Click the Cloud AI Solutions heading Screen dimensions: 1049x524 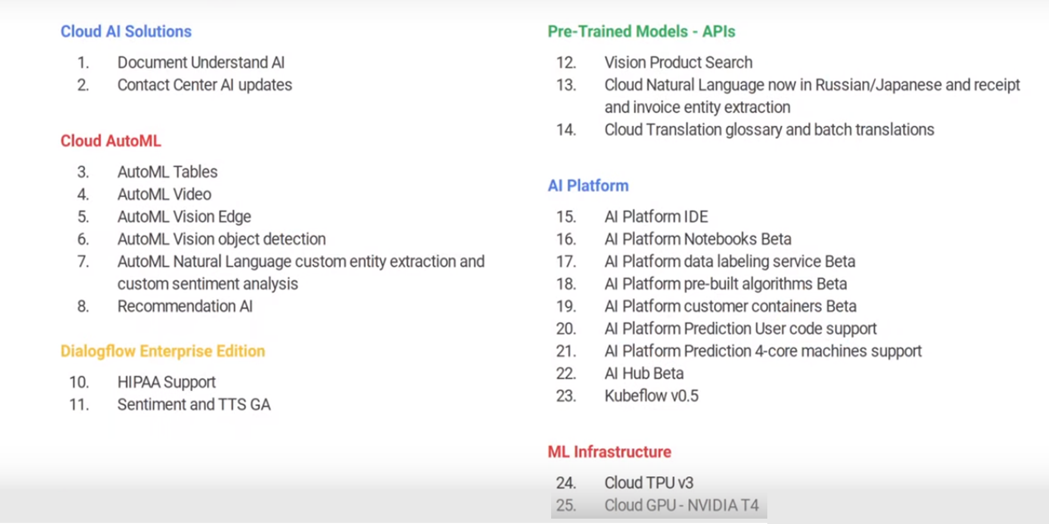pos(126,31)
